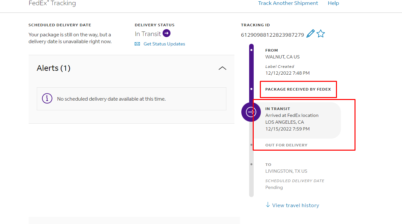402x224 pixels.
Task: Expand View travel history
Action: tap(295, 205)
